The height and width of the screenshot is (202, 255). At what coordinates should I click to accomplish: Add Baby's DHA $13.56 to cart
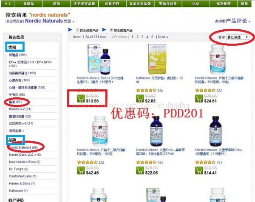point(81,99)
